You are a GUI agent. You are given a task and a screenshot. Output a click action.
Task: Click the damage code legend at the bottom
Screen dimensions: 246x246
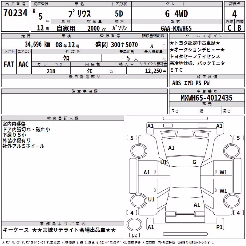coord(108,242)
